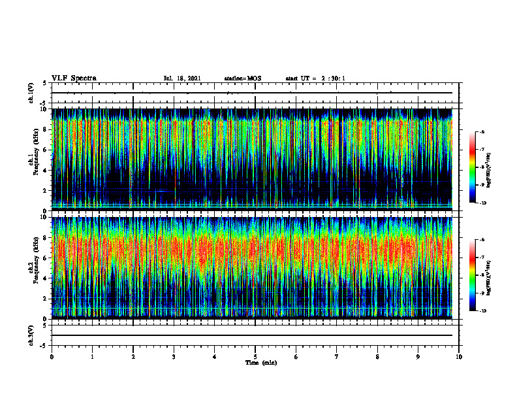
Task: Click the ch.1 colorbar "log(PSD)" label
Action: [489, 171]
